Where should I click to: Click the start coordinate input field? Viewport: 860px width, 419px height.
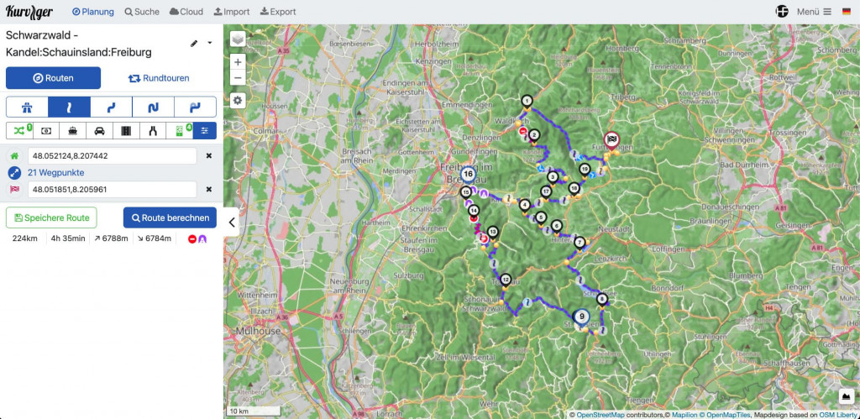(x=112, y=156)
